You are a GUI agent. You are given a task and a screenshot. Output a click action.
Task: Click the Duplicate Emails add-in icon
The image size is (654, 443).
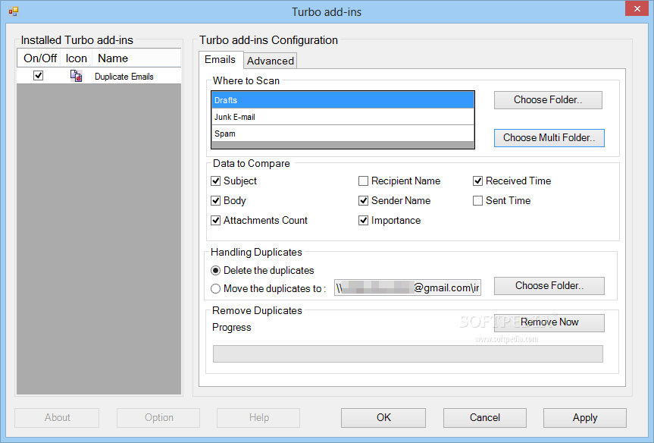(x=76, y=76)
